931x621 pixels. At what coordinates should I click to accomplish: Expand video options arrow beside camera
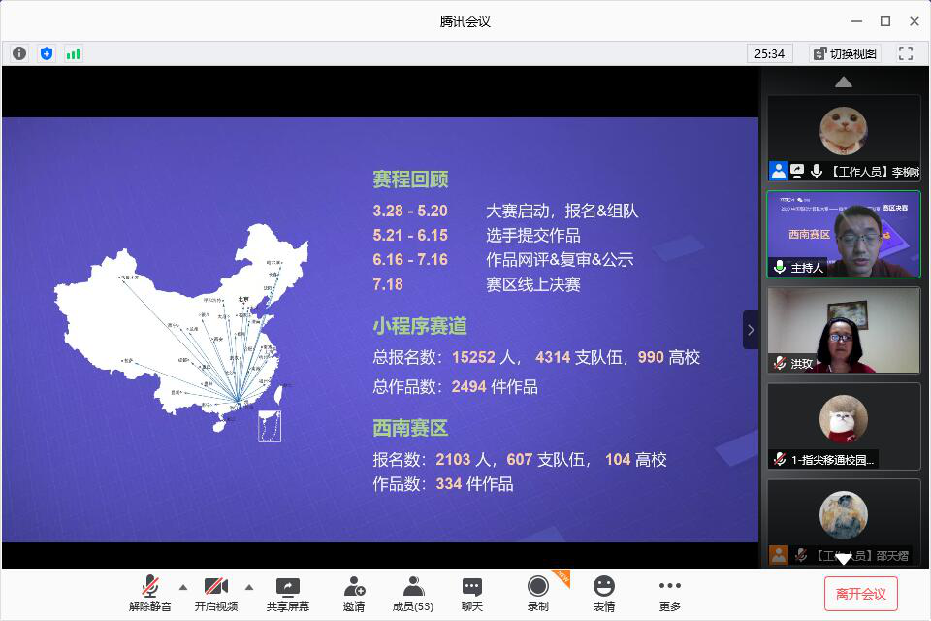point(249,587)
